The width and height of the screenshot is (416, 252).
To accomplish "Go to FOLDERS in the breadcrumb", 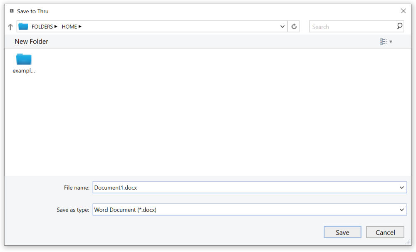I will tap(42, 27).
